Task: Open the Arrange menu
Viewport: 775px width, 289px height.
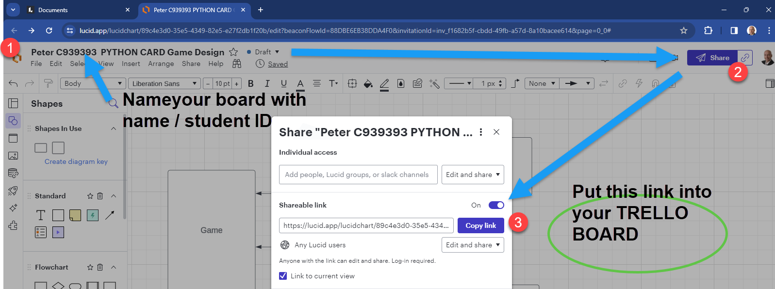Action: tap(161, 64)
